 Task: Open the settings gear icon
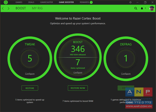point(130,2)
